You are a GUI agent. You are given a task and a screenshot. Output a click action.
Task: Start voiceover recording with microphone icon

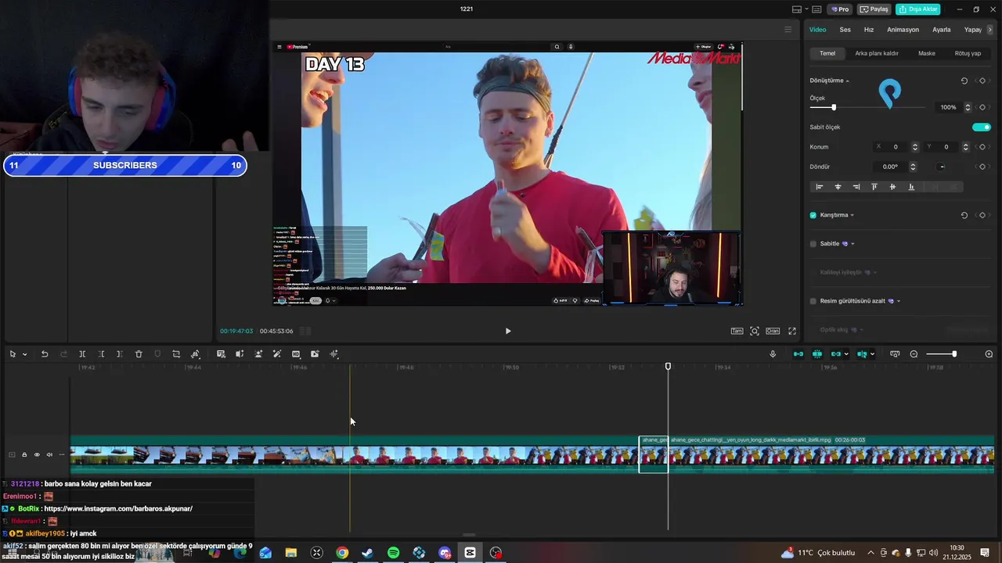pos(773,354)
